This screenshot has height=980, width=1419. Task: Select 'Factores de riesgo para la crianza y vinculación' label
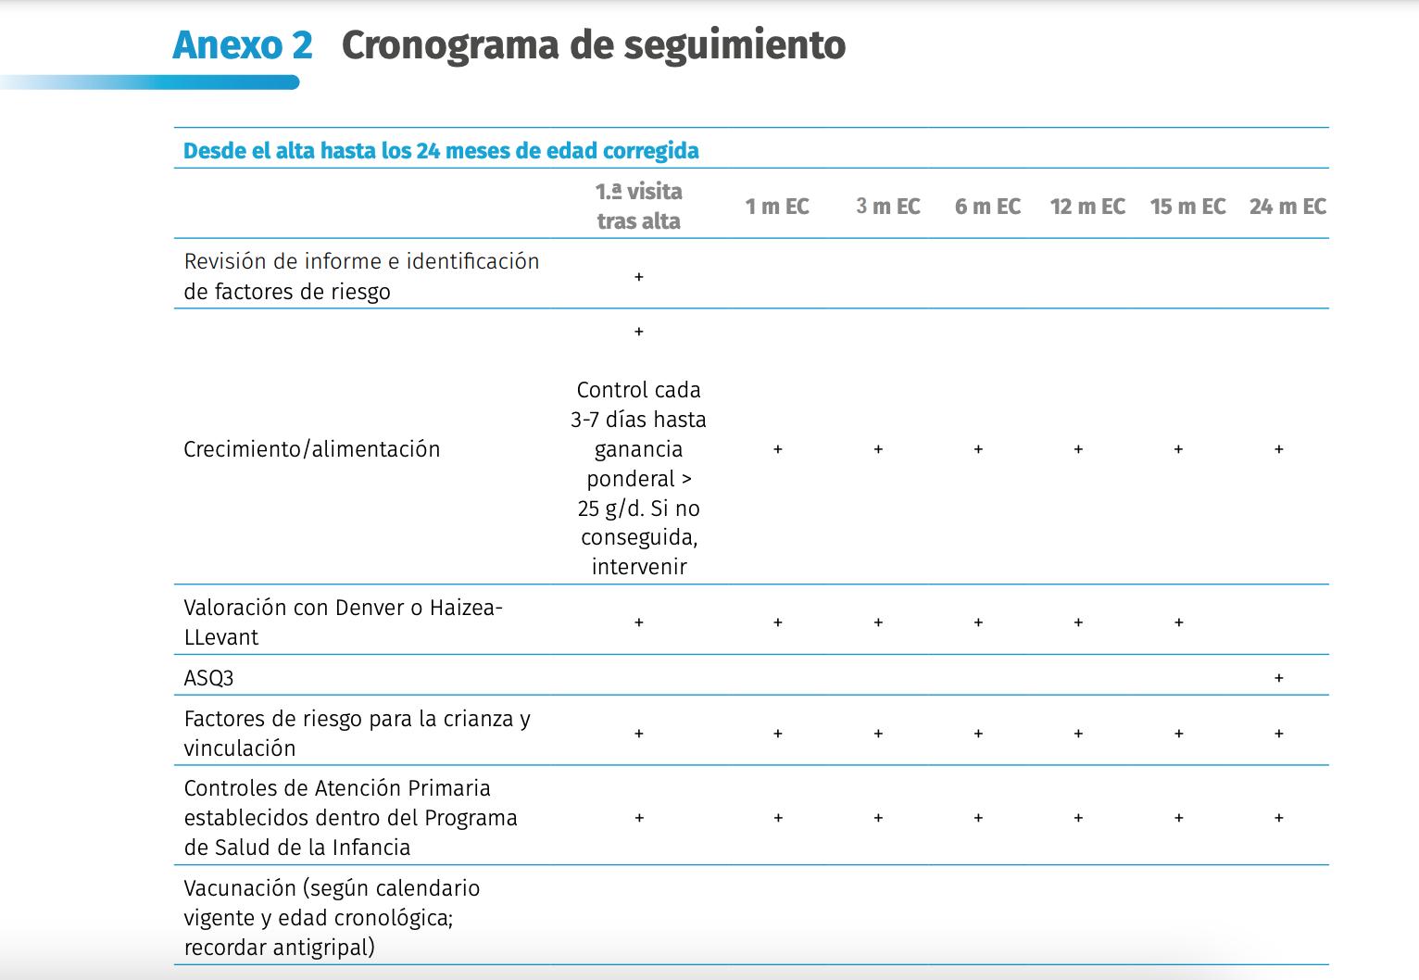coord(358,734)
